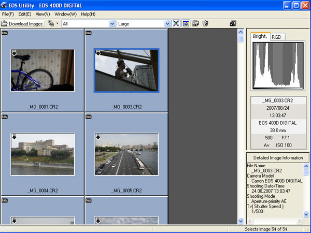Click RAW badge on _MG_0003.CR2 cell

tap(89, 33)
